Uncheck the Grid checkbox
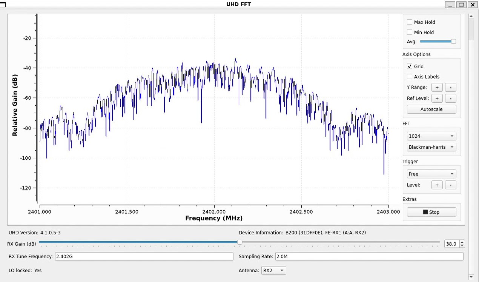This screenshot has width=479, height=282. (x=410, y=66)
